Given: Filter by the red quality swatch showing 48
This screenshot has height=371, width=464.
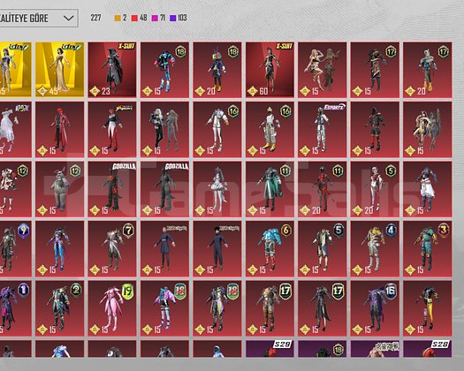Looking at the screenshot, I should pos(139,18).
